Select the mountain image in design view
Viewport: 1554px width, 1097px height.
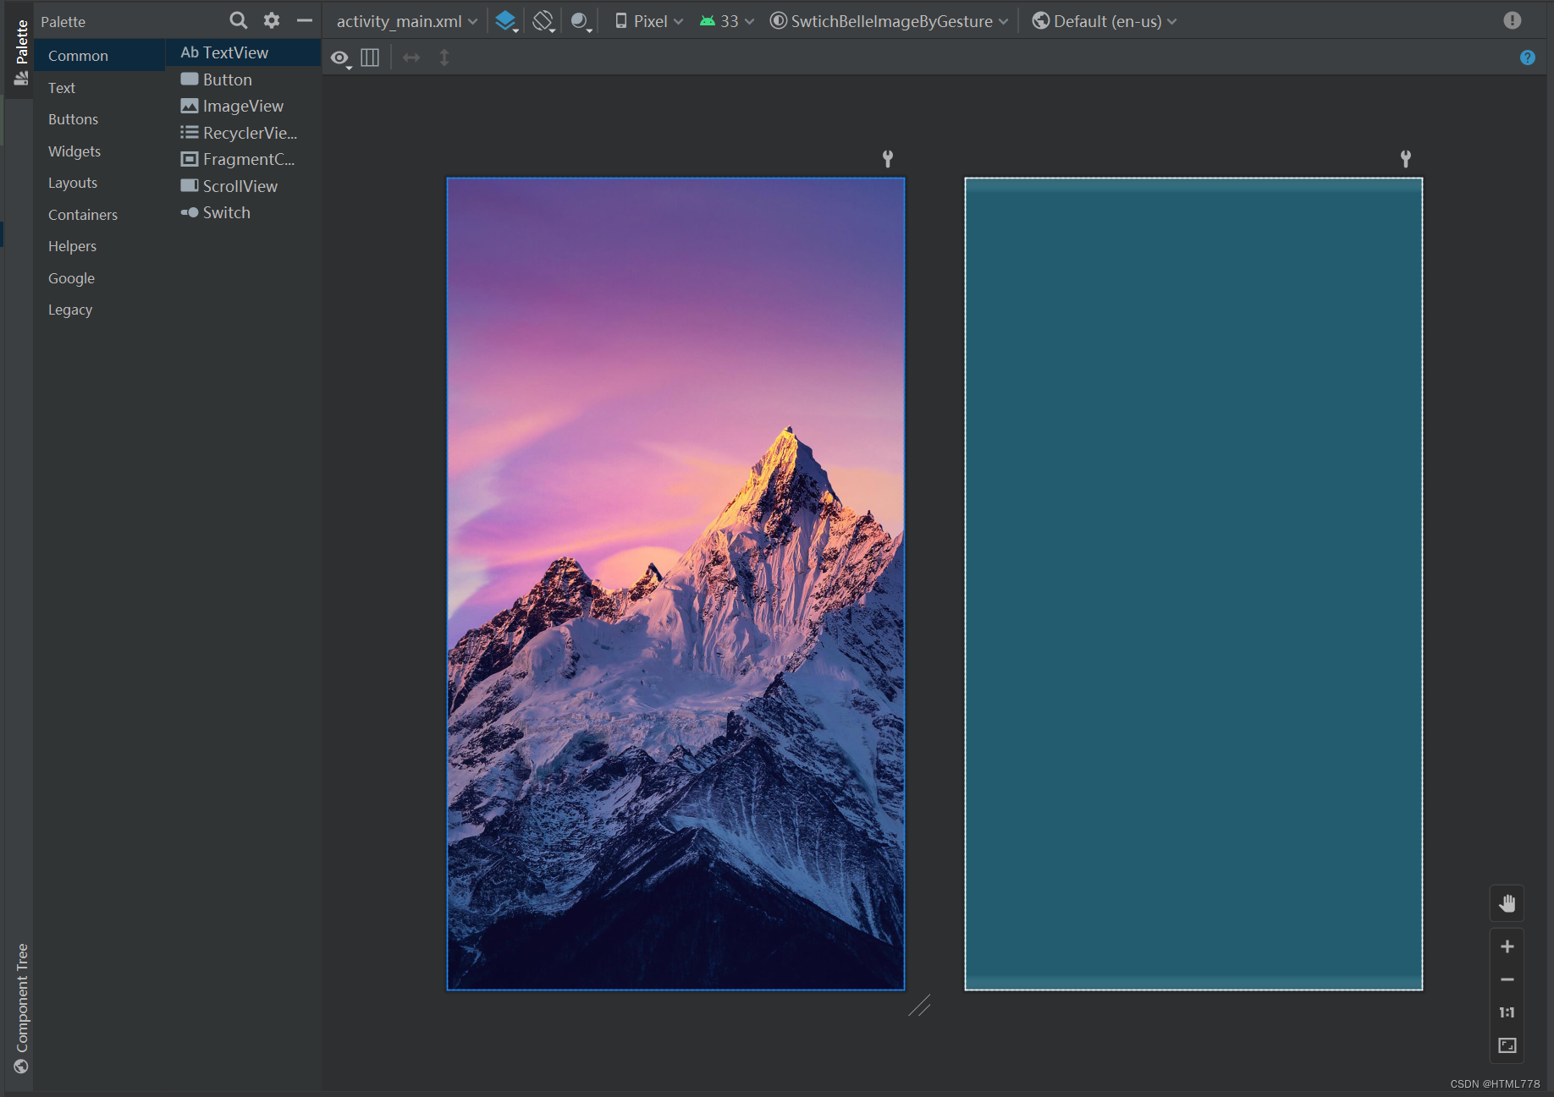click(675, 584)
